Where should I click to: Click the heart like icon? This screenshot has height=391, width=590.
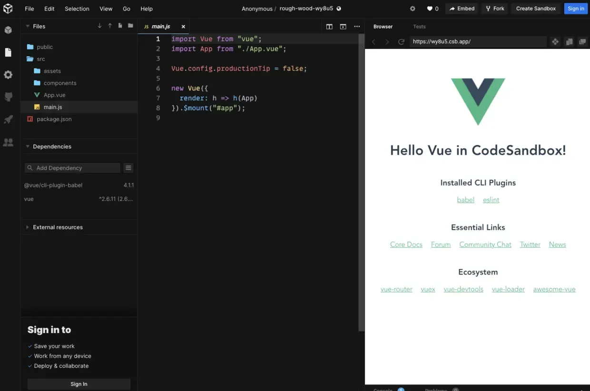tap(430, 9)
